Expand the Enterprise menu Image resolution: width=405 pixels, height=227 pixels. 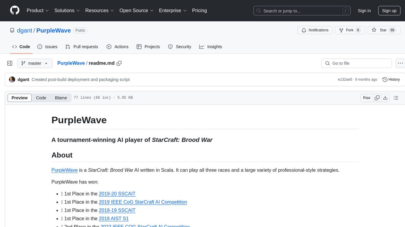pyautogui.click(x=173, y=10)
